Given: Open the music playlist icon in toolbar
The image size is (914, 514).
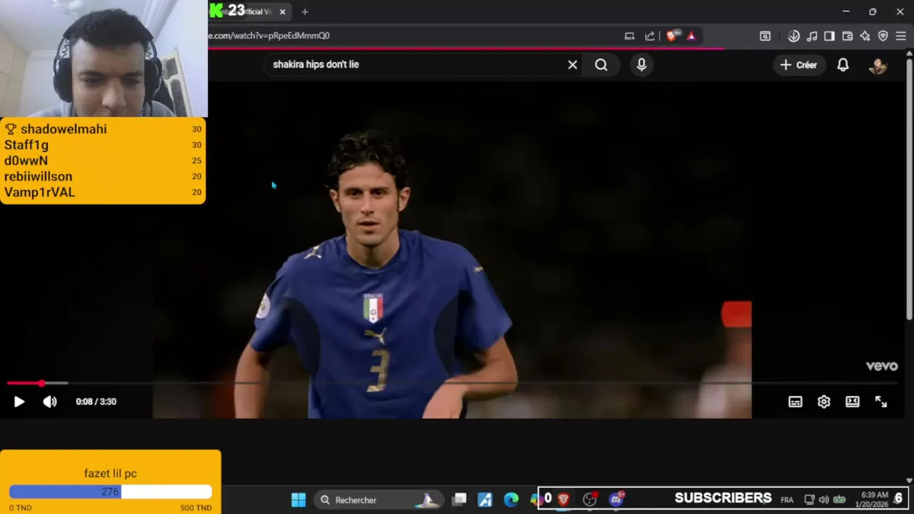Looking at the screenshot, I should tap(812, 36).
